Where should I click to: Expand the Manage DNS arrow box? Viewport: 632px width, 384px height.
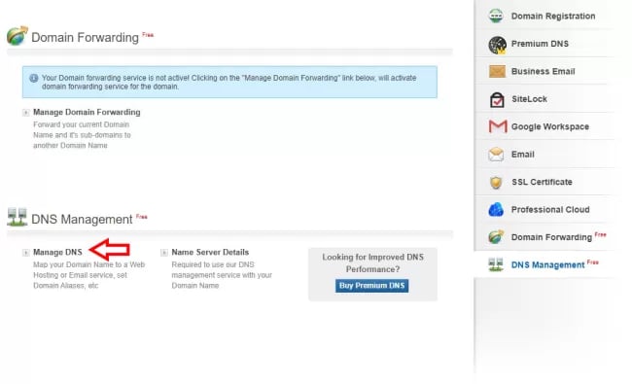pyautogui.click(x=26, y=253)
